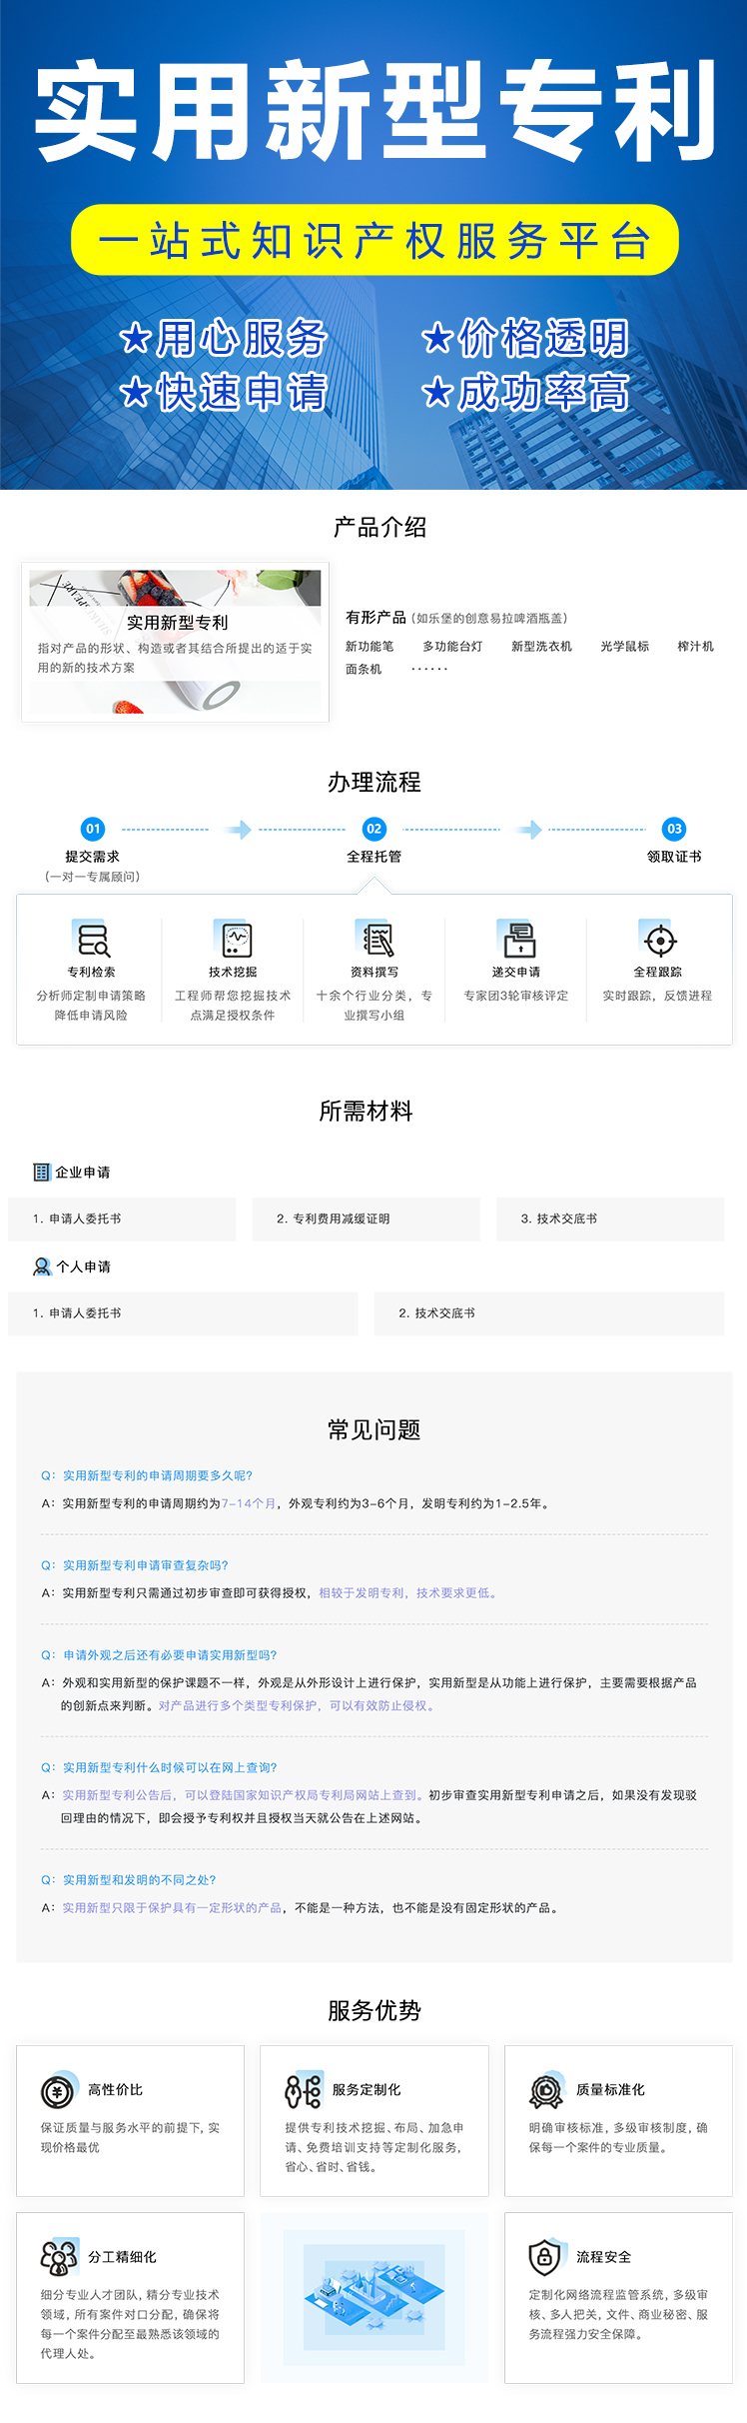Click step 01 circle 提交需求

click(93, 829)
